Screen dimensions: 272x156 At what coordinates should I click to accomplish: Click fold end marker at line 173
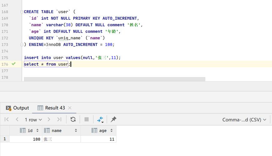(22, 45)
